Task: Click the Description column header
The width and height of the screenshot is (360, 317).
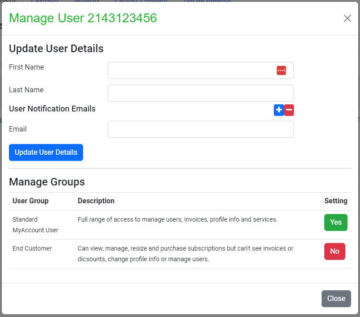Action: tap(96, 201)
